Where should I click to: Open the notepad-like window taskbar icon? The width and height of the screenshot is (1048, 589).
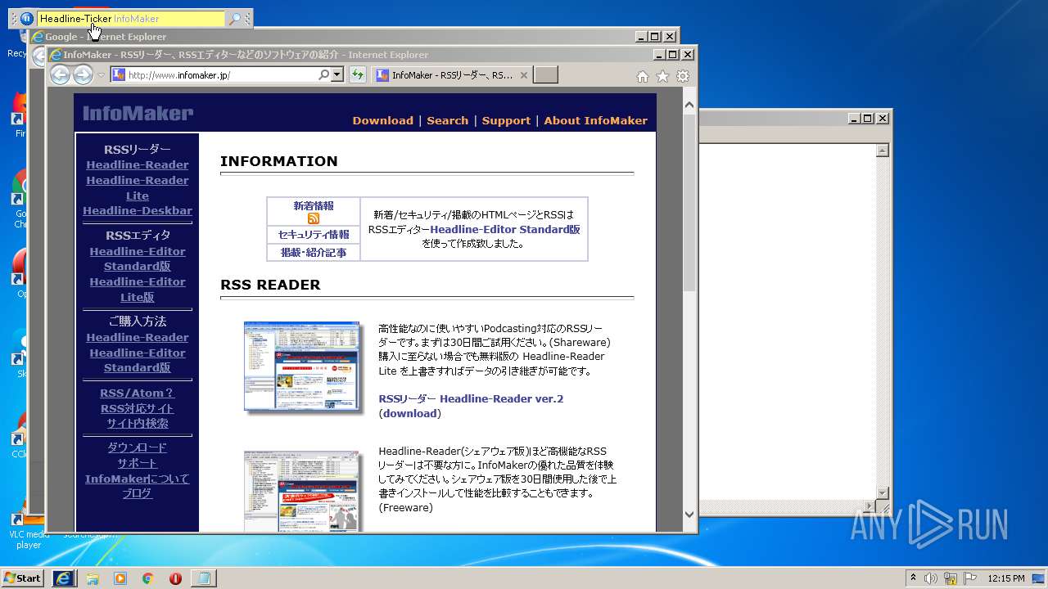click(204, 578)
